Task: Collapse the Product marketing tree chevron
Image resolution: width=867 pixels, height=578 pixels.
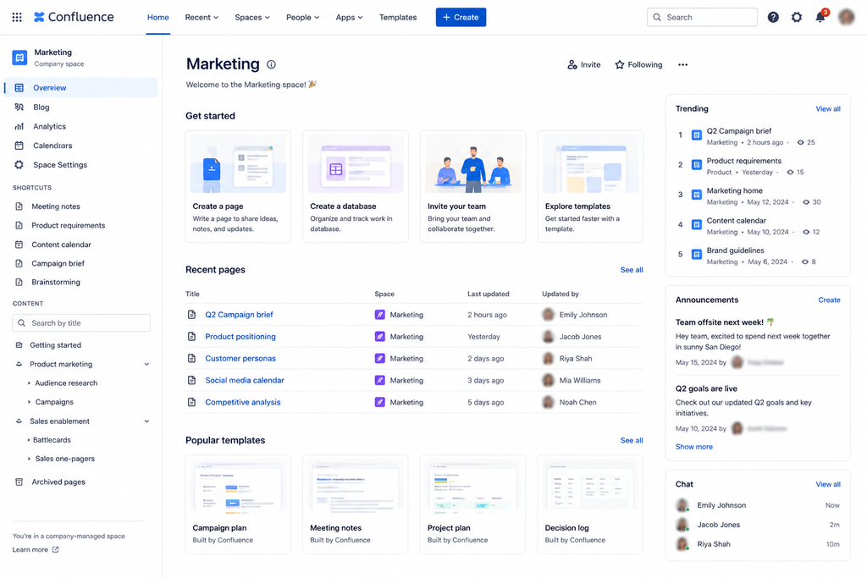Action: pos(146,364)
